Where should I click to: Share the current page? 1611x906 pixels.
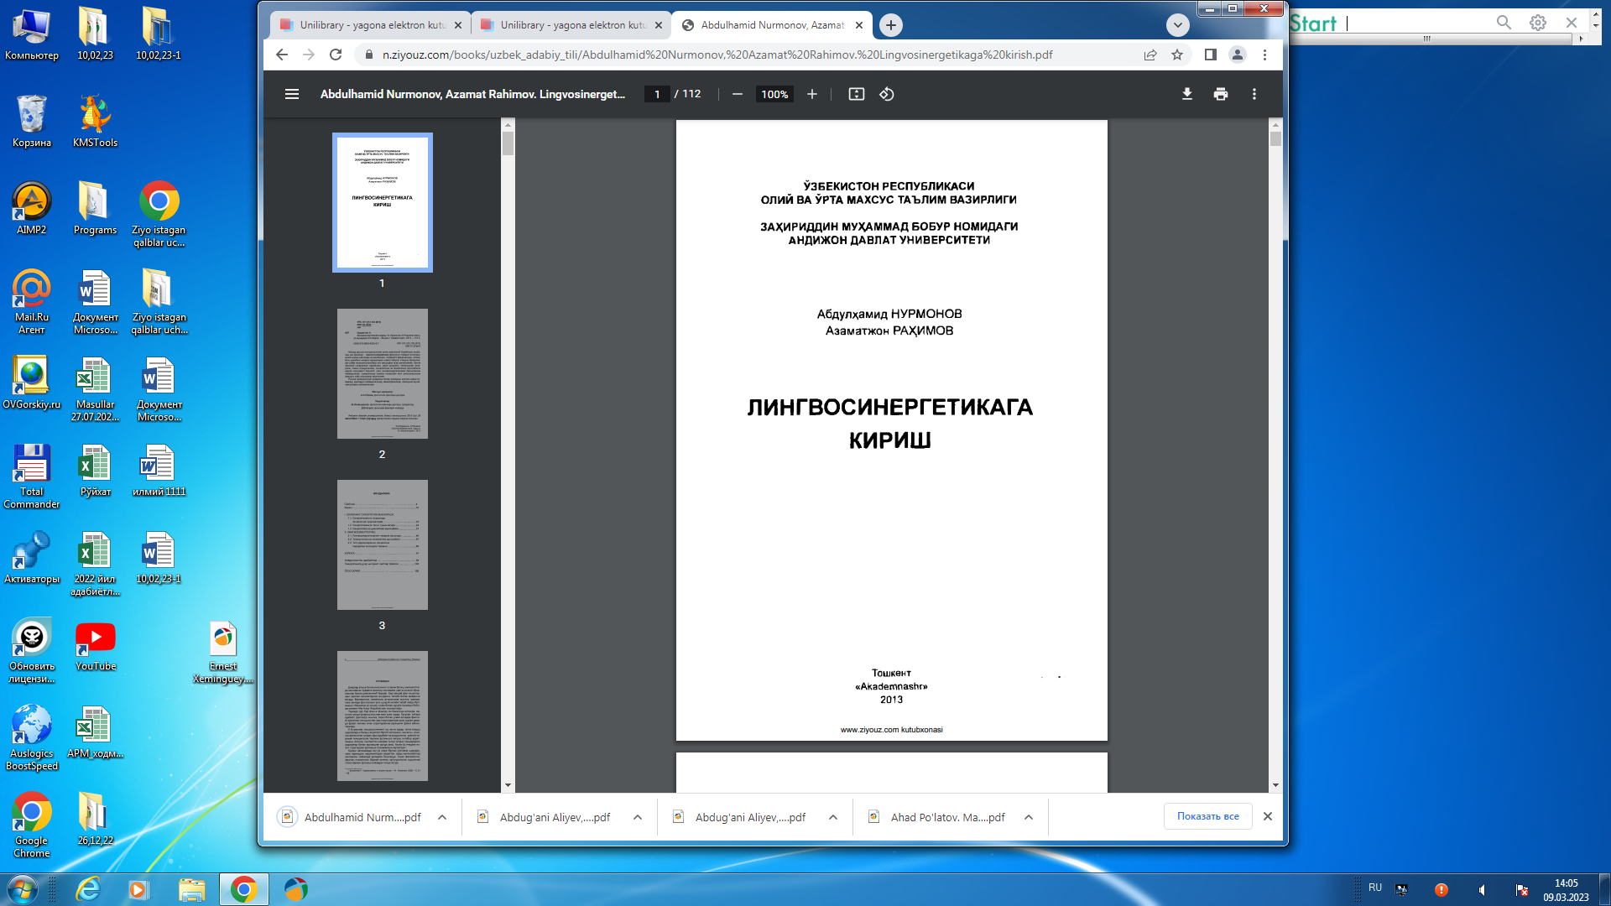(1149, 55)
